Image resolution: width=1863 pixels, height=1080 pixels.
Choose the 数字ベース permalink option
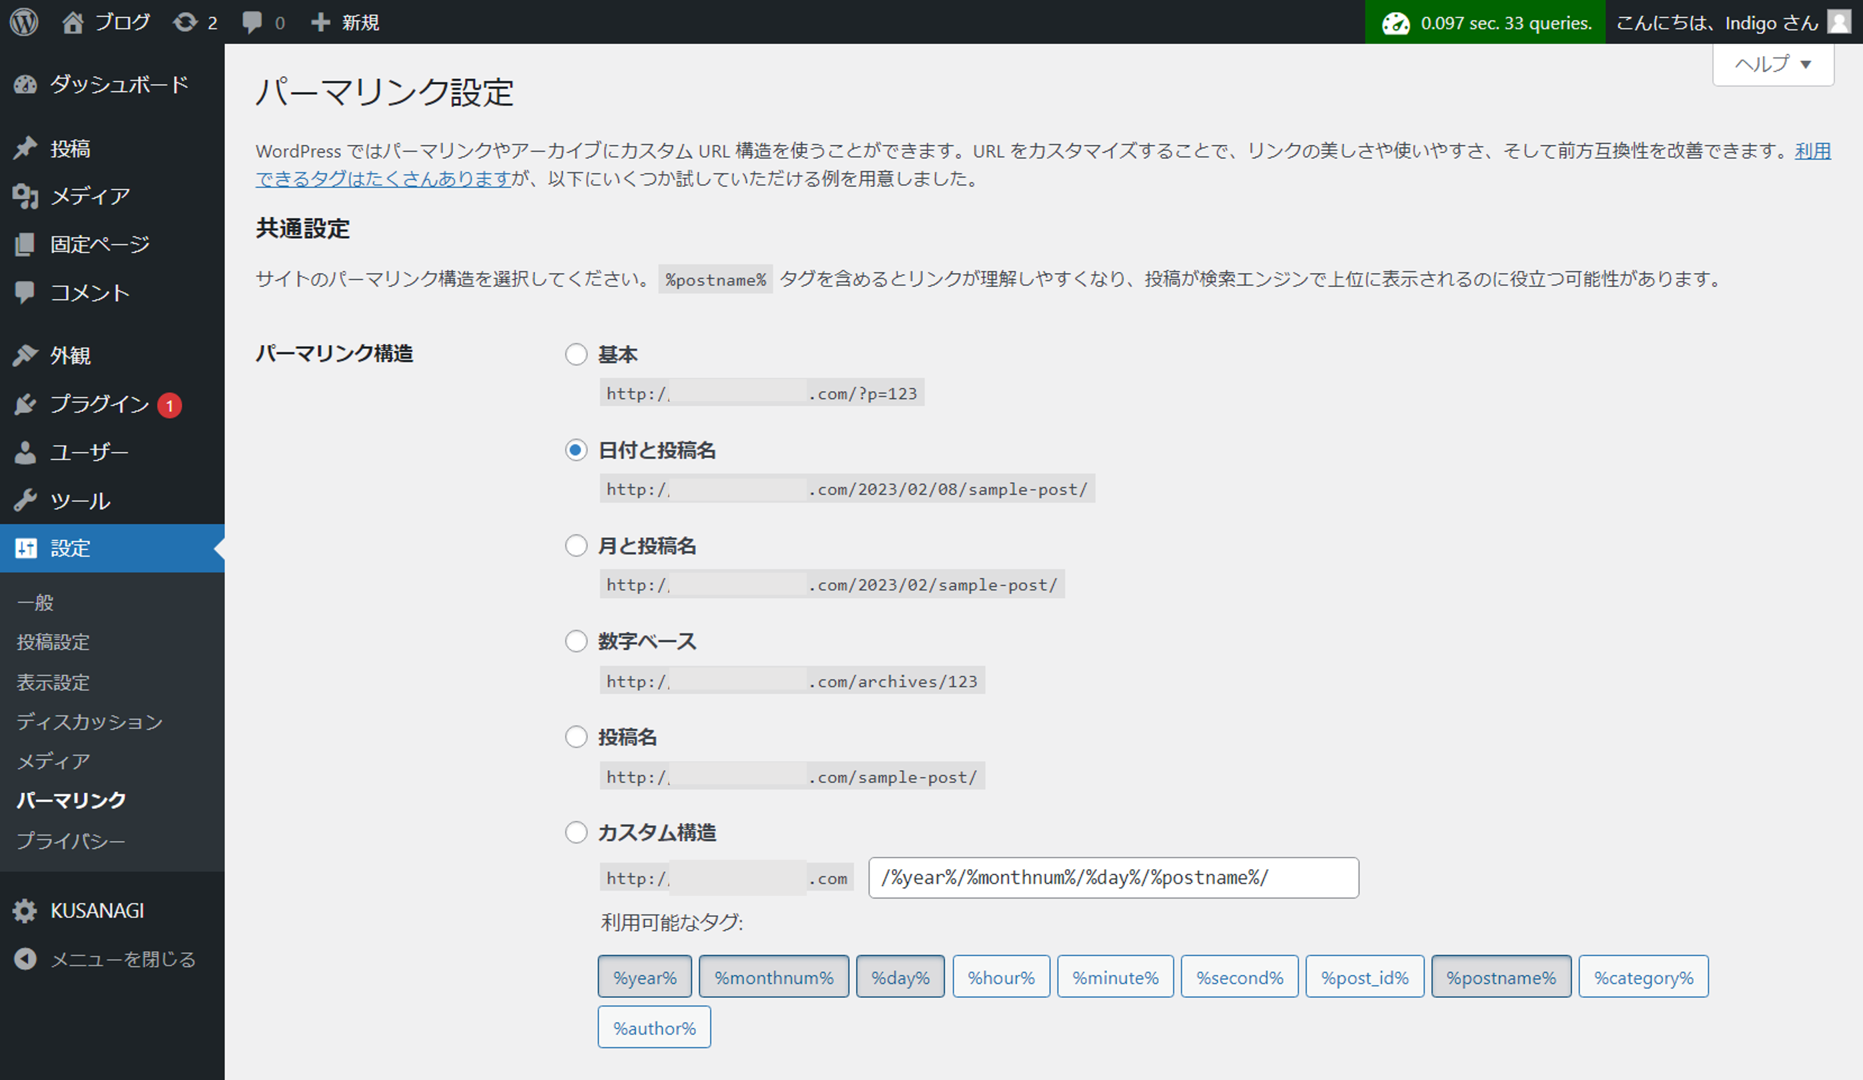[576, 641]
